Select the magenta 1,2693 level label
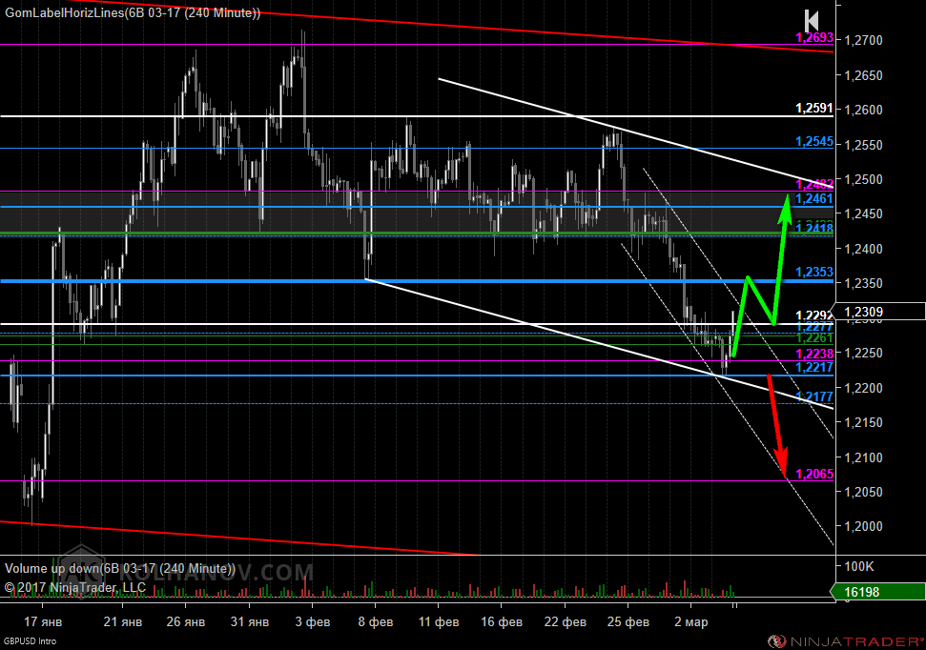Screen dimensions: 926x650 pos(814,38)
